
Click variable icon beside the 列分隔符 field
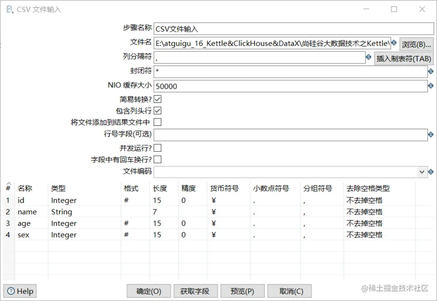(368, 57)
